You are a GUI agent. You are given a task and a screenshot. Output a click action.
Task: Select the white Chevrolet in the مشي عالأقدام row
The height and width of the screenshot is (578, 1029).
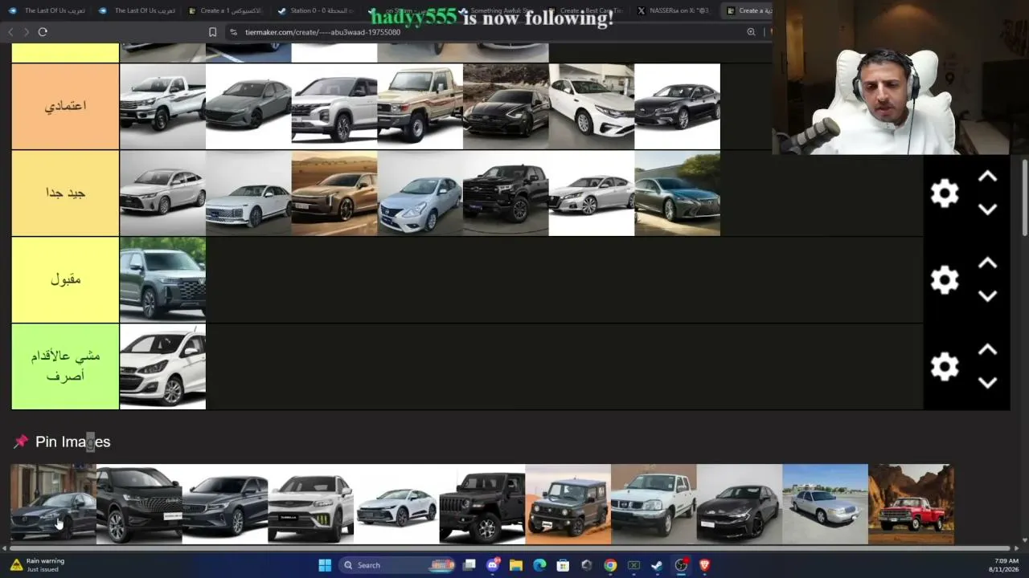[162, 367]
